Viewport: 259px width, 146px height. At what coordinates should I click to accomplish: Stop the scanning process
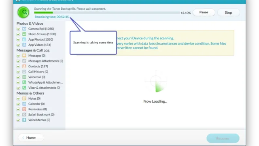(228, 13)
